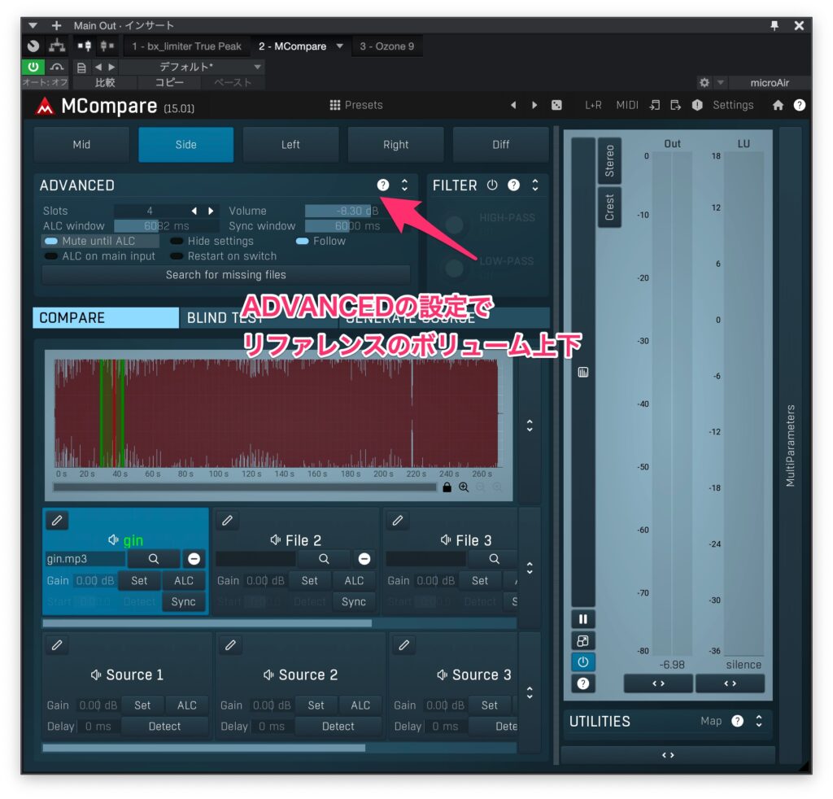Viewport: 833px width, 799px height.
Task: Pause the meter with the pause icon
Action: tap(582, 619)
